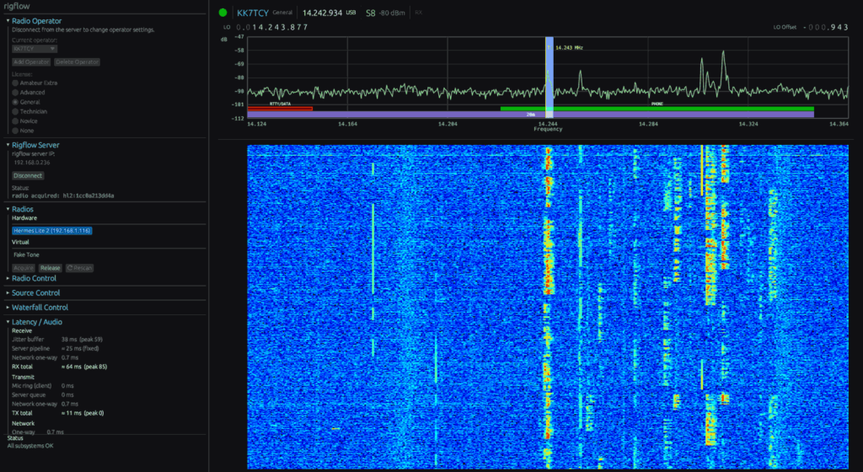Viewport: 863px width, 472px height.
Task: Click the rigflow server IP field
Action: pyautogui.click(x=32, y=163)
